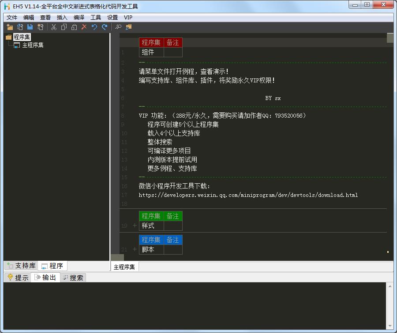Open the 编译 menu
397x333 pixels.
coord(79,18)
